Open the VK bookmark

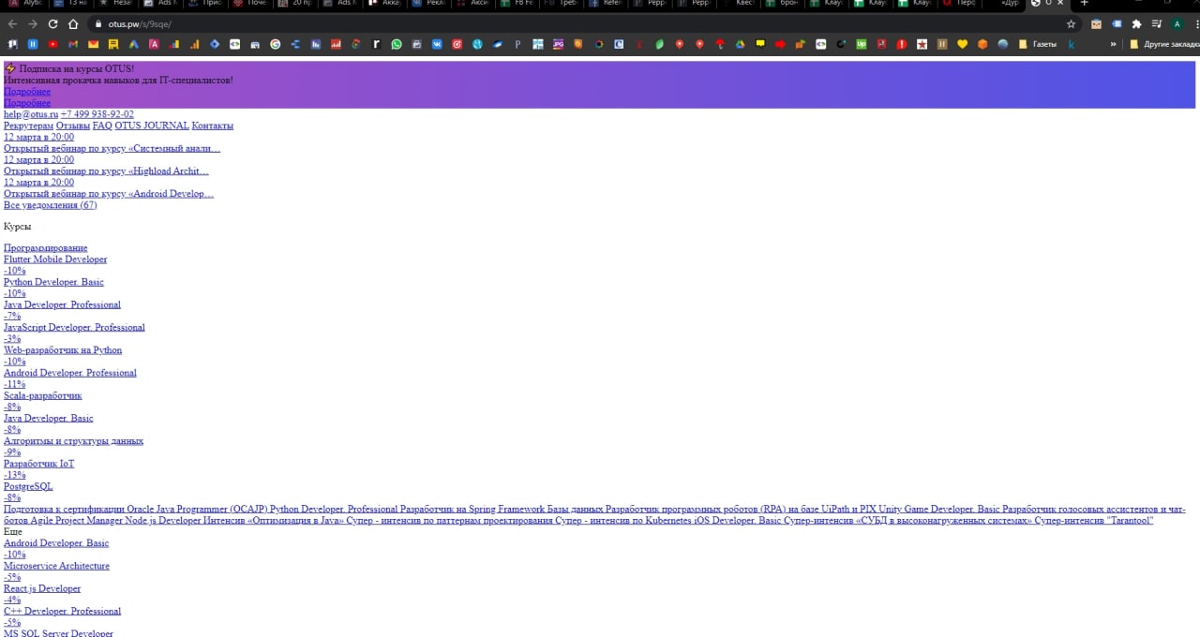click(437, 43)
